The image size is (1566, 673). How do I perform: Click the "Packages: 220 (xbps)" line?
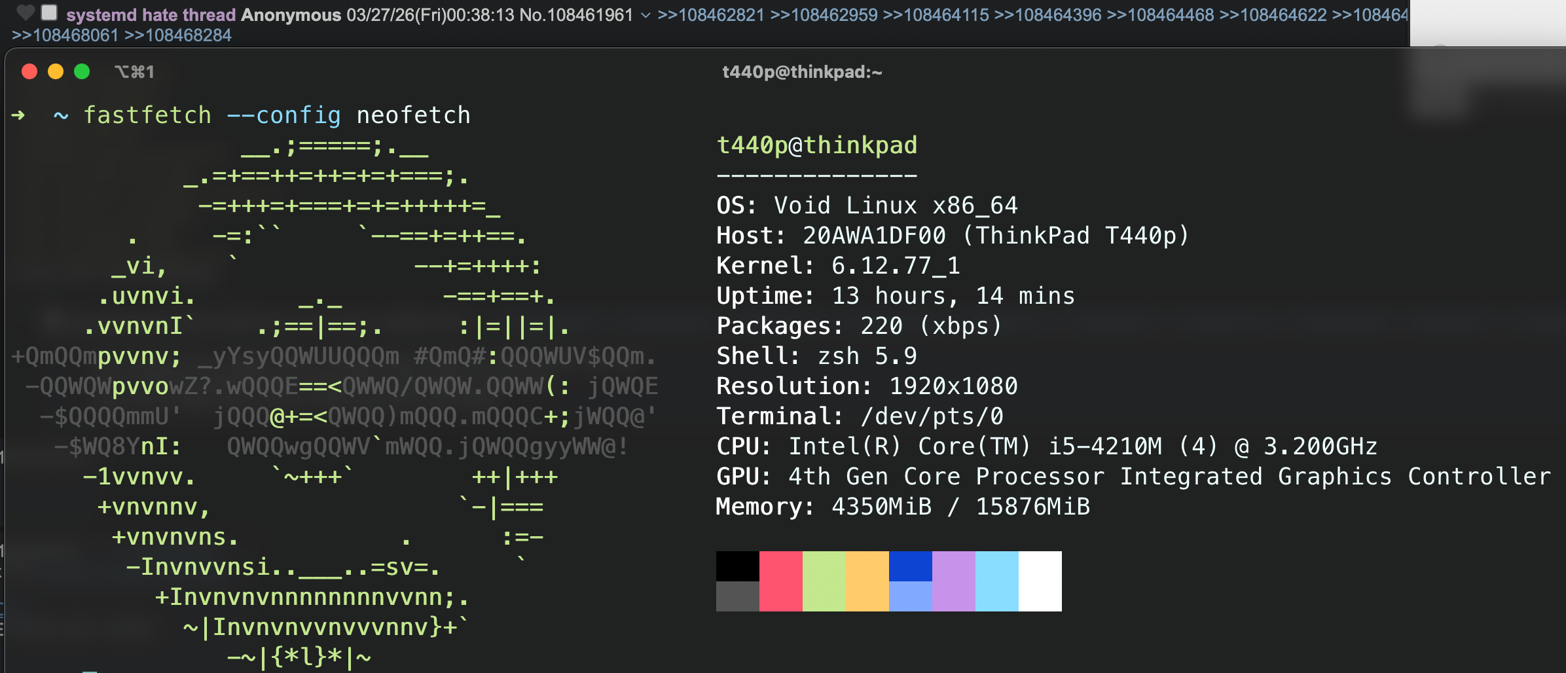point(859,326)
